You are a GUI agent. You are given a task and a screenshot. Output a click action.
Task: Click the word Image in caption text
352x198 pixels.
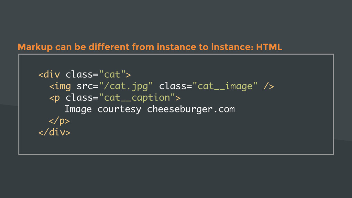point(78,109)
